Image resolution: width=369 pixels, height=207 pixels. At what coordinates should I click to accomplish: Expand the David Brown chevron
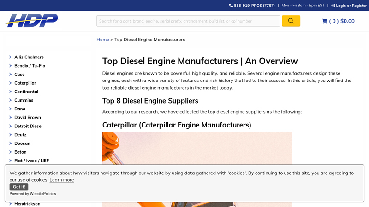[10, 117]
